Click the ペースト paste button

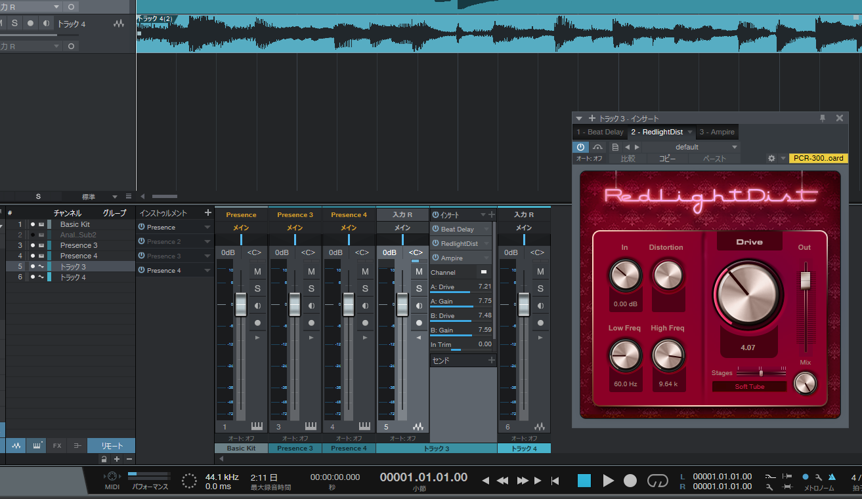[714, 159]
